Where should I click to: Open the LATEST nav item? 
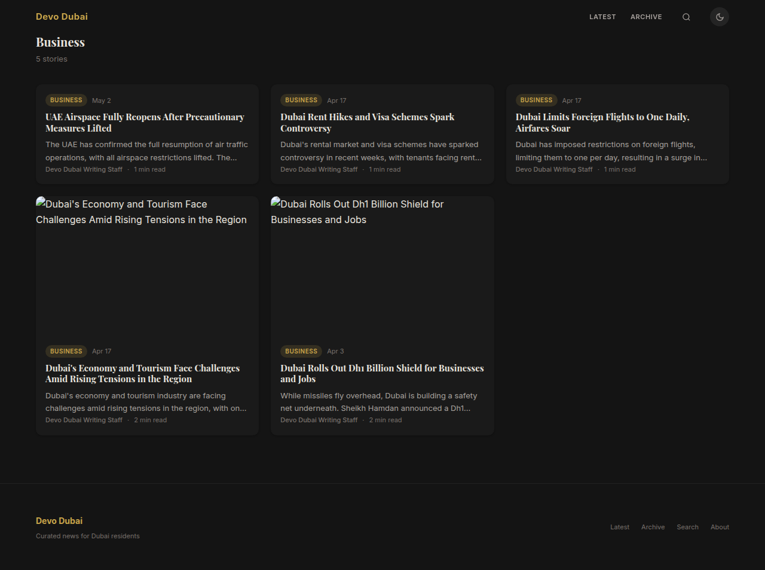tap(602, 17)
